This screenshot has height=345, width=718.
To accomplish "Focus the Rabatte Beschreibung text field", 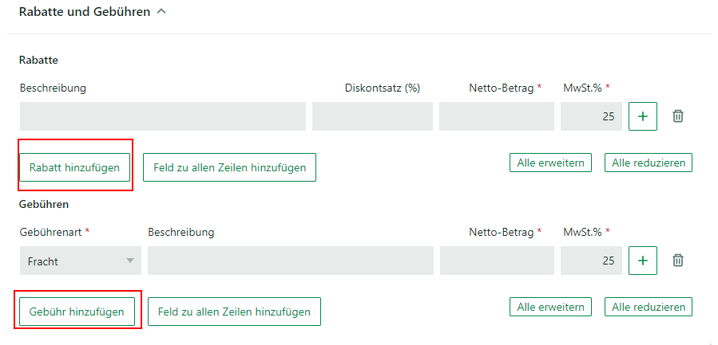I will tap(162, 116).
